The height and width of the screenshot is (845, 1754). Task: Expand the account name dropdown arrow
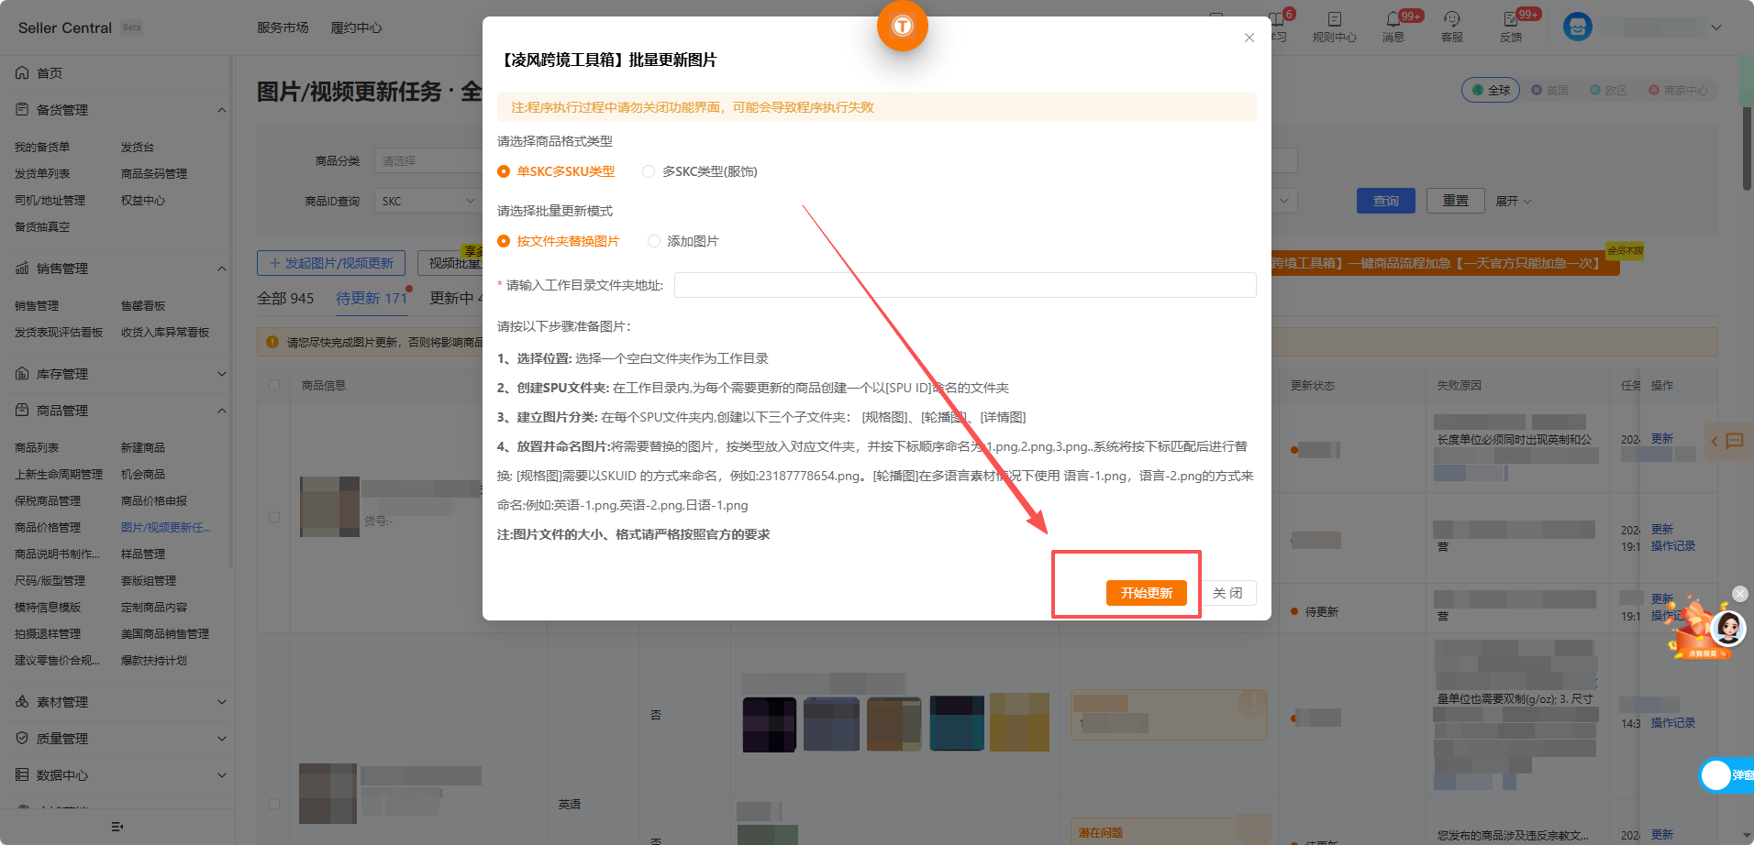(1715, 27)
